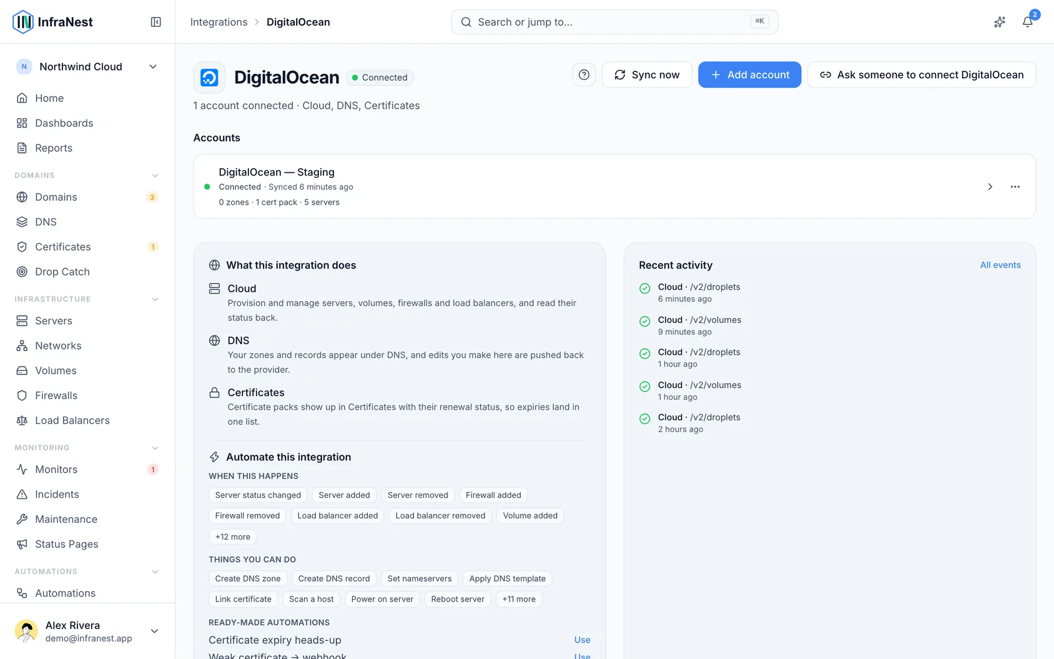Viewport: 1054px width, 659px height.
Task: Open Alex Rivera user menu
Action: tap(87, 631)
